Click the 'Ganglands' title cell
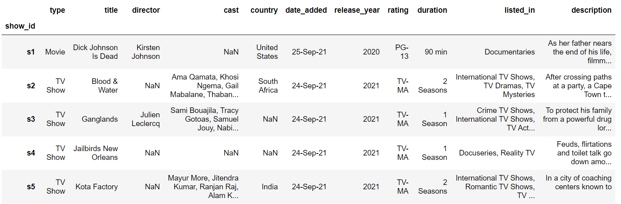This screenshot has height=204, width=621. 100,119
